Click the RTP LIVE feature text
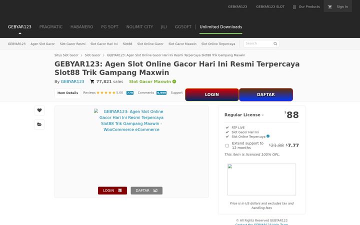Viewport: 360px width, 225px height. click(x=238, y=127)
